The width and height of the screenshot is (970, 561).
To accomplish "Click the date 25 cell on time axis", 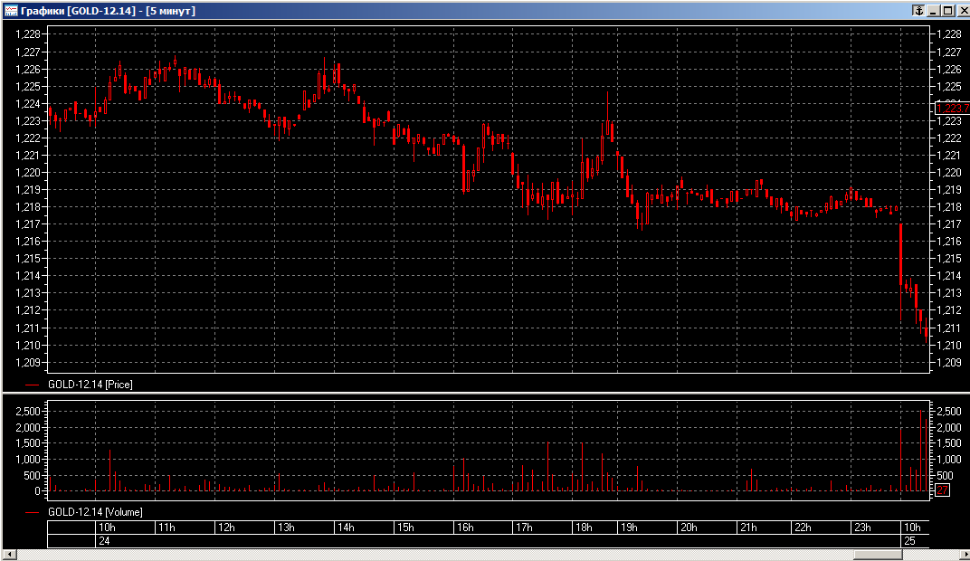I will pos(910,540).
